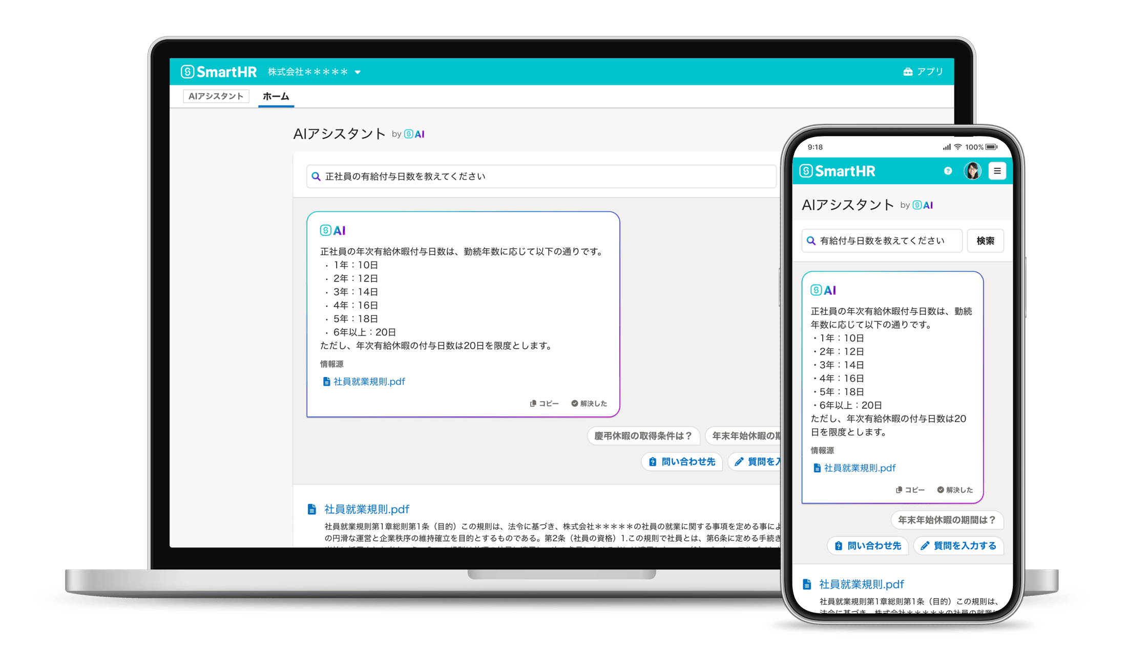Viewport: 1126px width, 657px height.
Task: Open the 社員就業規則.pdf source link
Action: click(368, 381)
